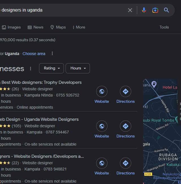Open Website Designers /Developers listing title

pyautogui.click(x=42, y=156)
